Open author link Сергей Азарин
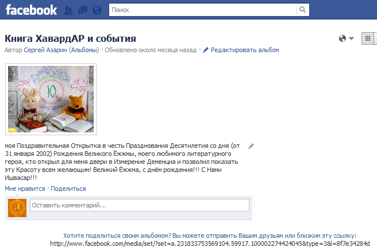The image size is (377, 251). pyautogui.click(x=45, y=50)
